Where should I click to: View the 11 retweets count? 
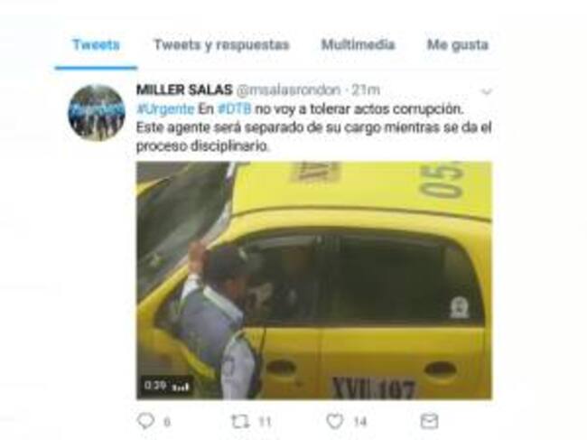pyautogui.click(x=265, y=422)
